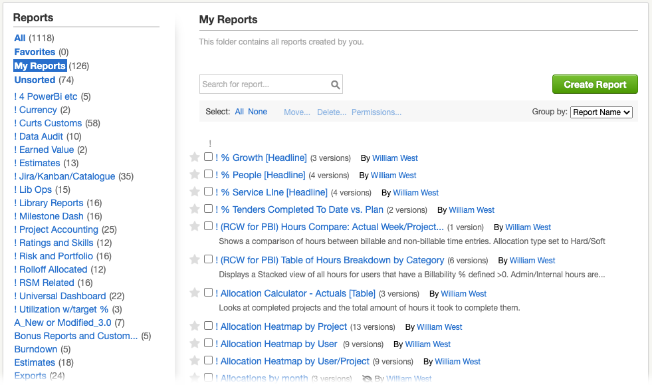
Task: Open the Favorites folder in sidebar
Action: 35,52
